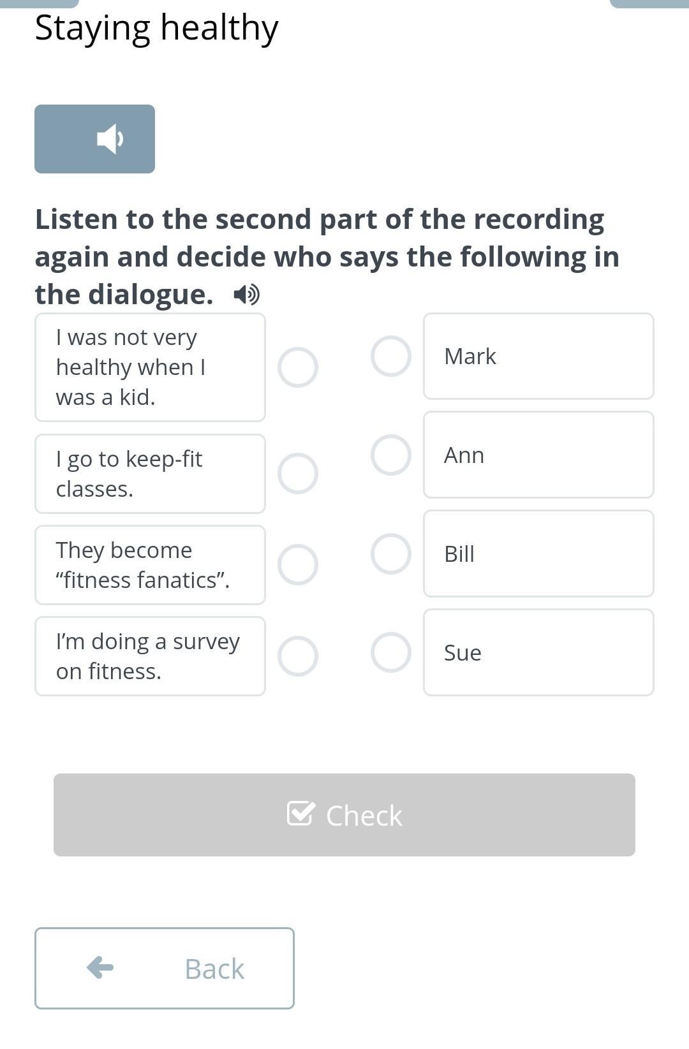The height and width of the screenshot is (1049, 689).
Task: Tap the Mark name card
Action: point(538,356)
